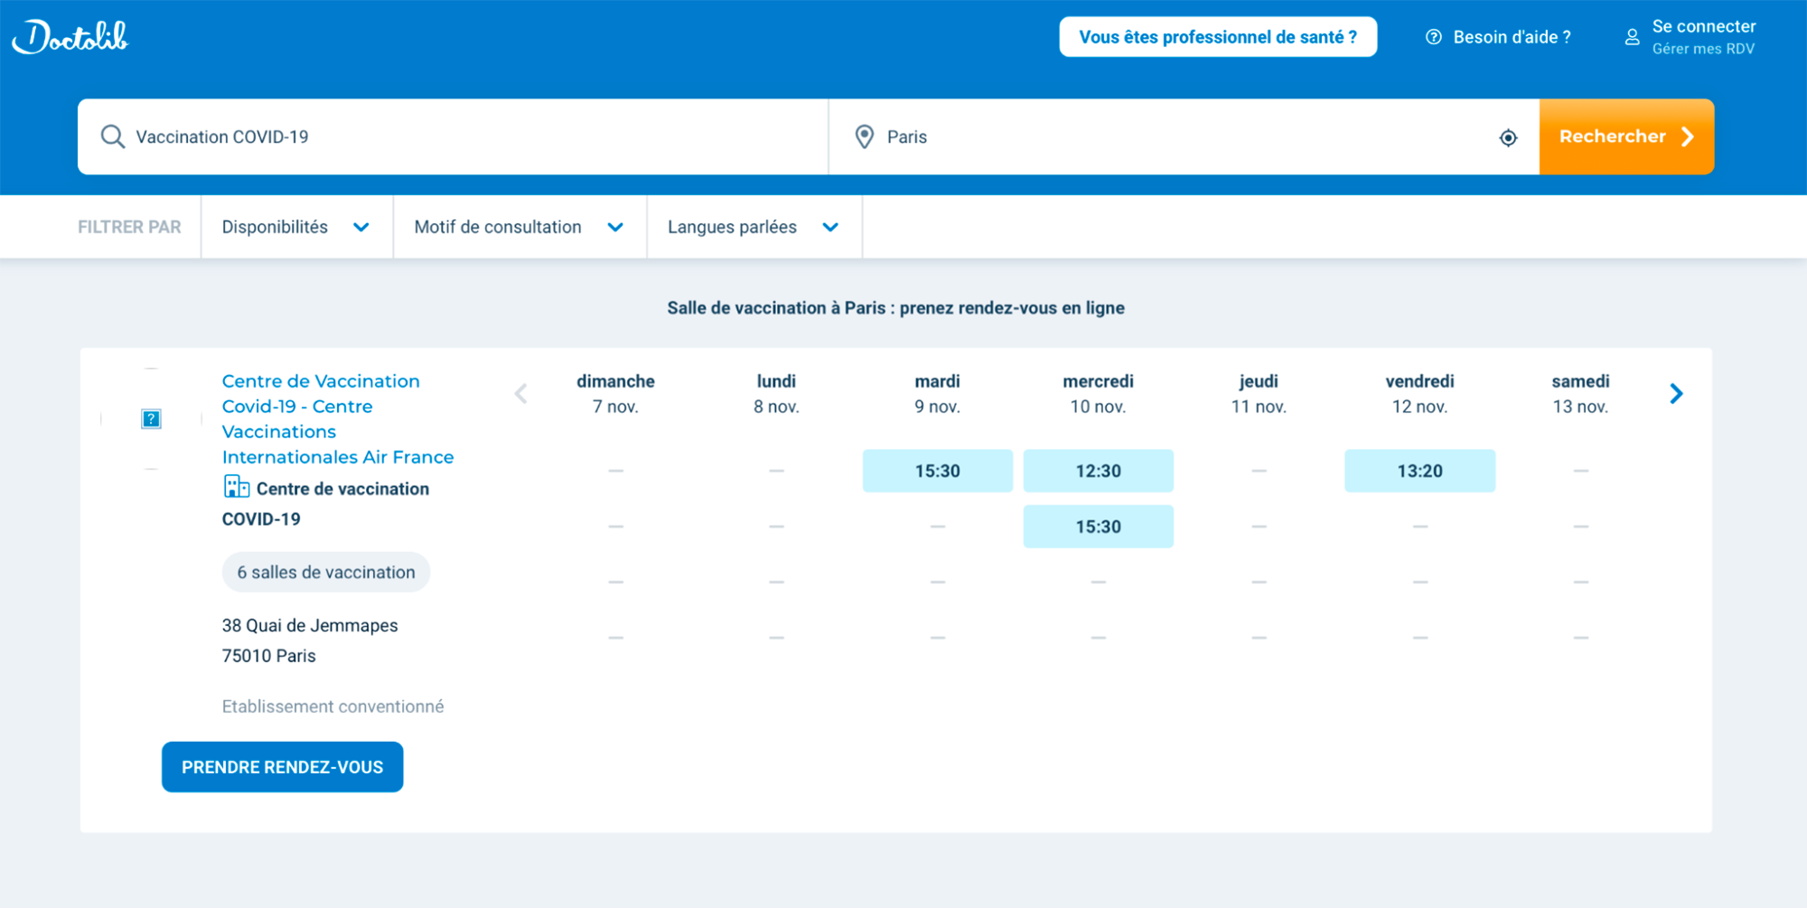The height and width of the screenshot is (908, 1807).
Task: Click the dimanche 7 nov. column header
Action: point(615,394)
